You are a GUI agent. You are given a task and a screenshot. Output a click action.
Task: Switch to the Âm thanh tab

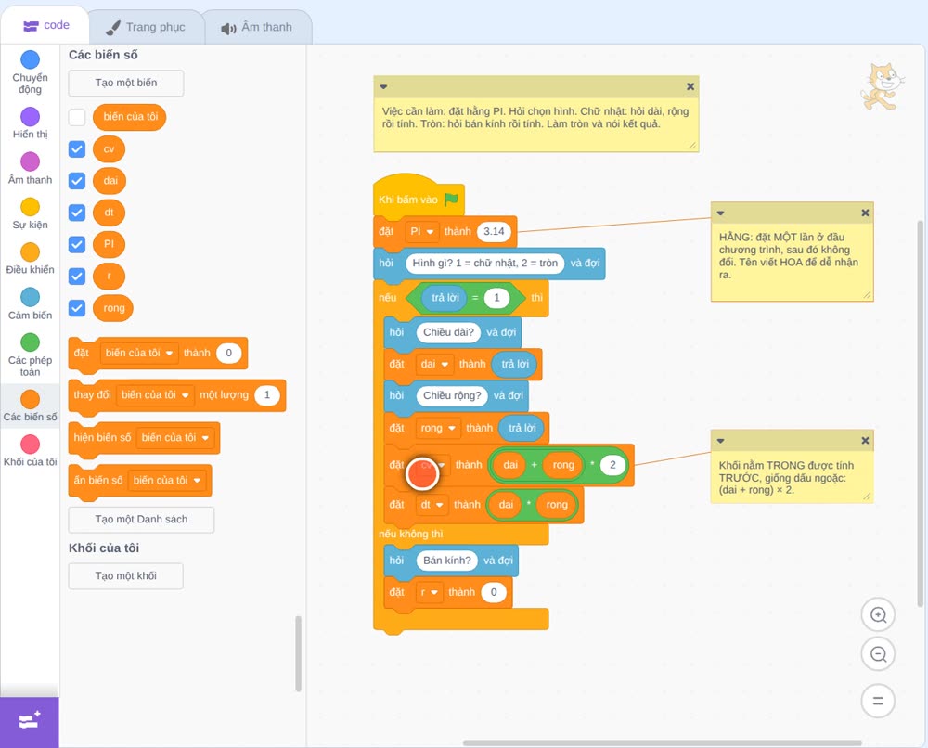tap(257, 27)
